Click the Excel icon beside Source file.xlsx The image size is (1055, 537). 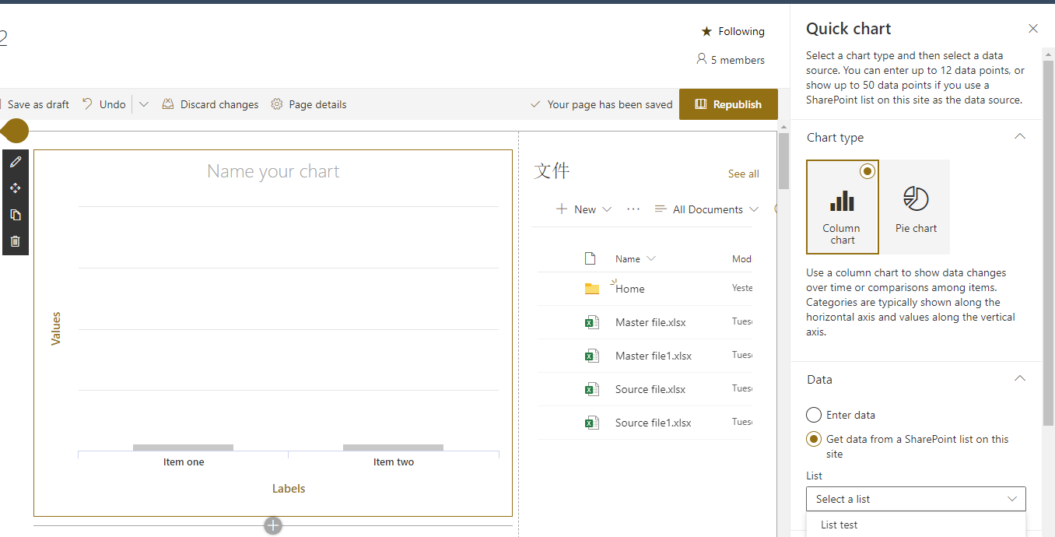(x=592, y=389)
